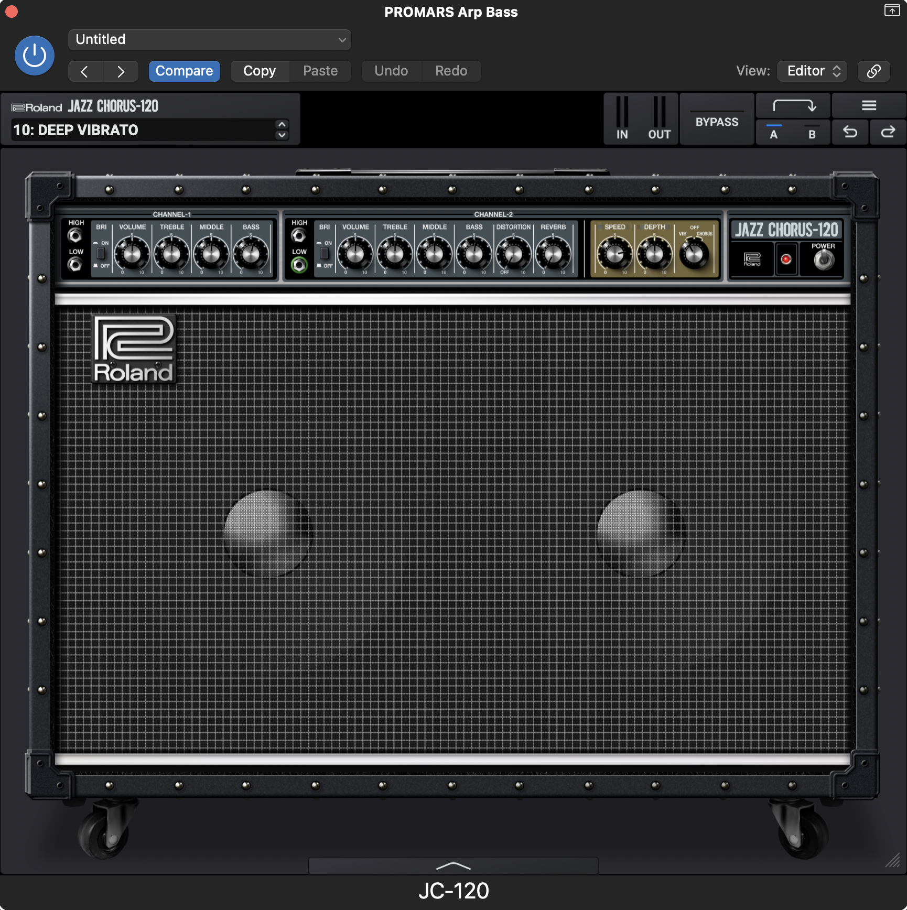This screenshot has height=910, width=907.
Task: Click the Roland badge on speaker grille
Action: pos(134,349)
